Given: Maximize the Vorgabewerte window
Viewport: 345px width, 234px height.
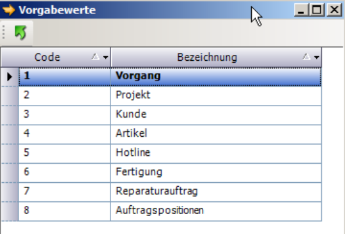Looking at the screenshot, I should 317,10.
